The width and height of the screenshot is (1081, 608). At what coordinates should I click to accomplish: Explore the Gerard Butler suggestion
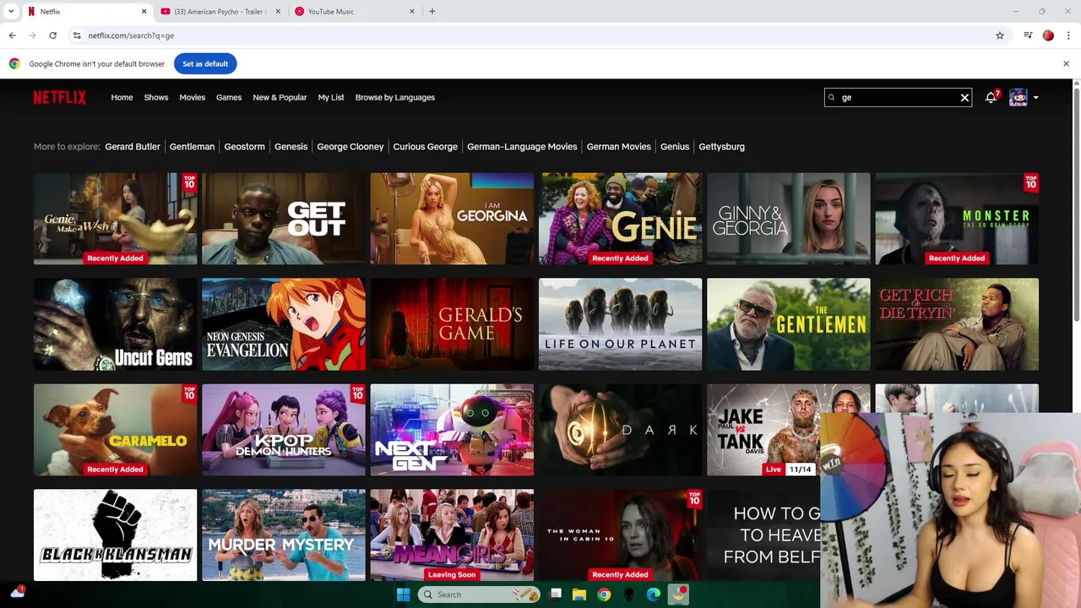pos(133,146)
